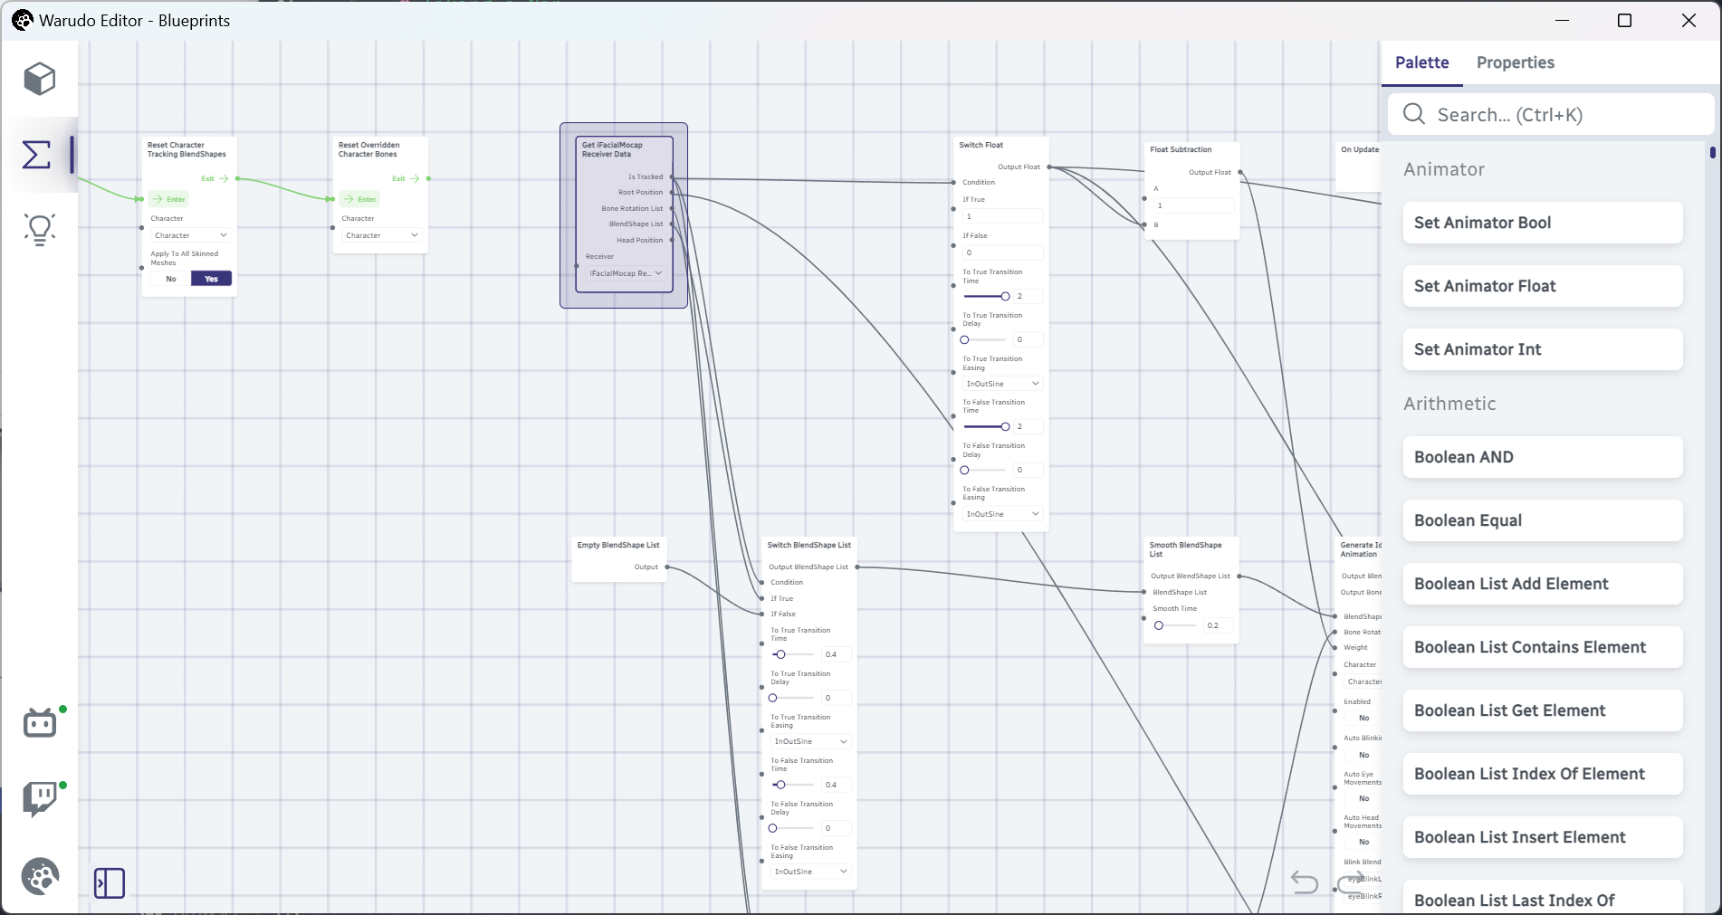Click Enter arrow on Reset Character Tracking BlendShapes

tap(158, 199)
